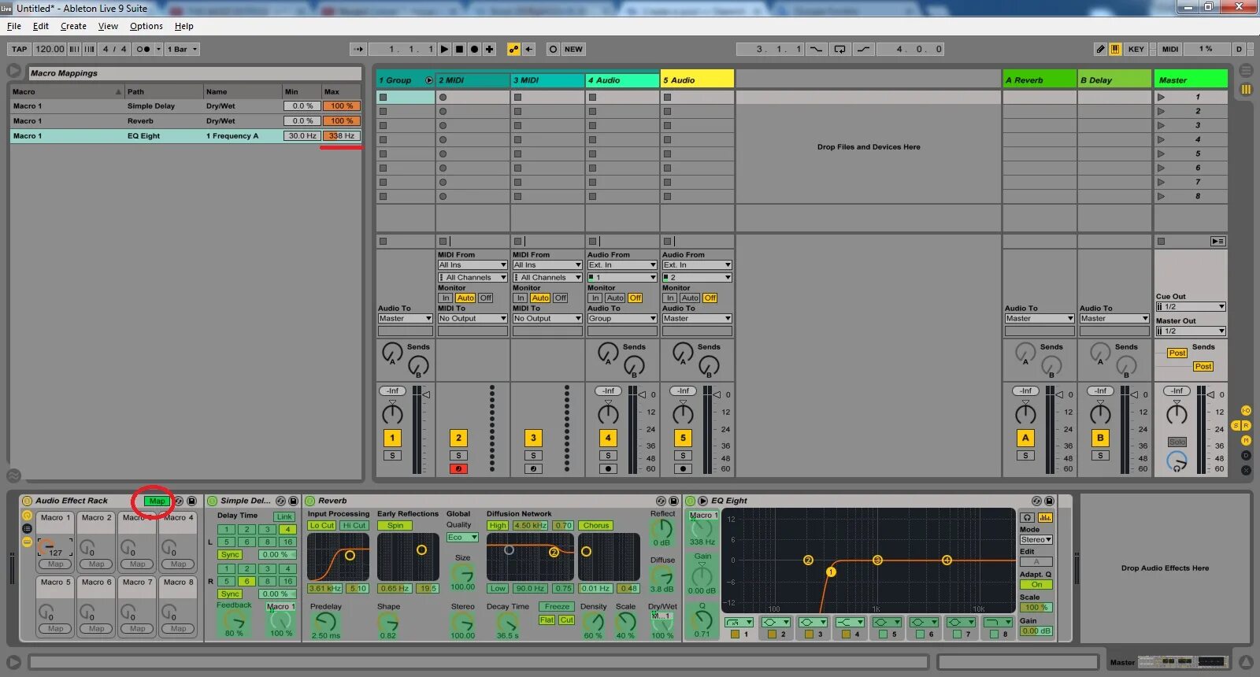Open the Options menu
The width and height of the screenshot is (1260, 677).
pyautogui.click(x=146, y=26)
